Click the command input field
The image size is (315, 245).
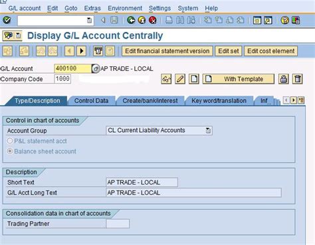point(52,21)
